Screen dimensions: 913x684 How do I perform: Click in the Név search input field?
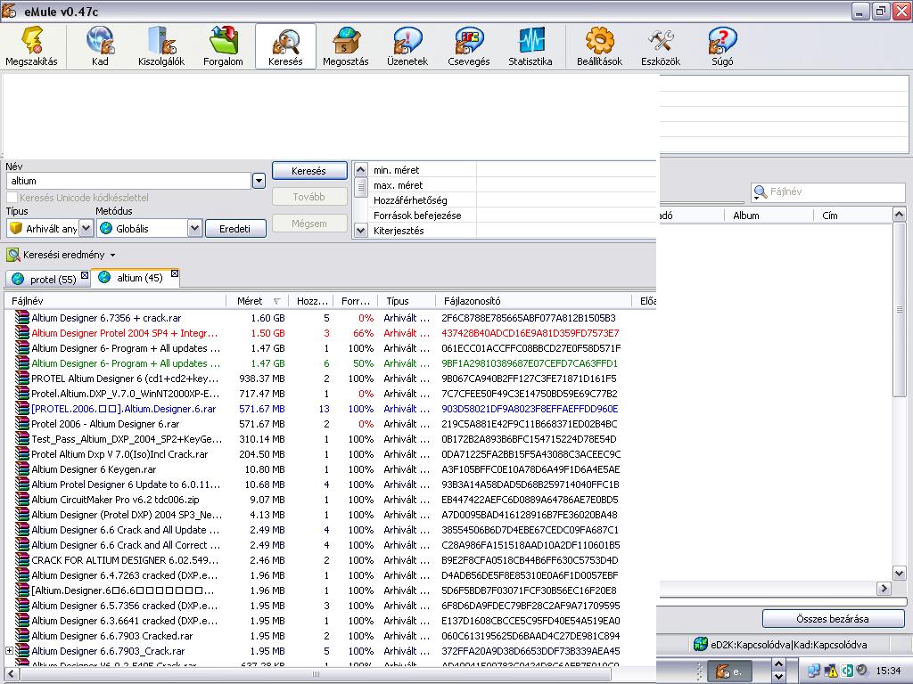coord(129,181)
